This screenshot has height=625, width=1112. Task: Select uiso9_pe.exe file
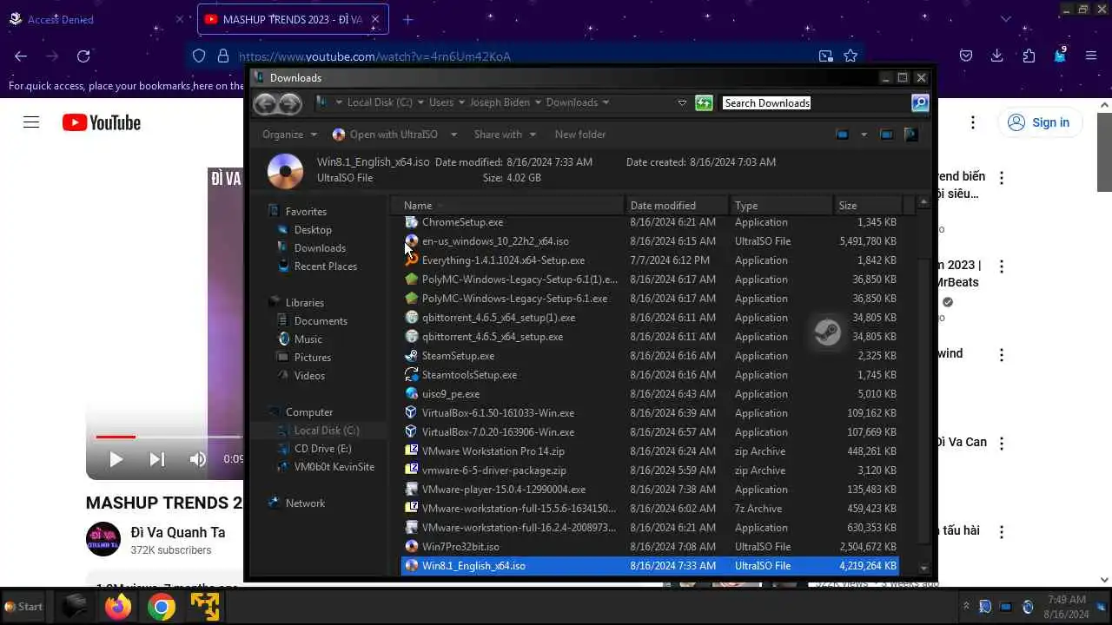[650, 394]
